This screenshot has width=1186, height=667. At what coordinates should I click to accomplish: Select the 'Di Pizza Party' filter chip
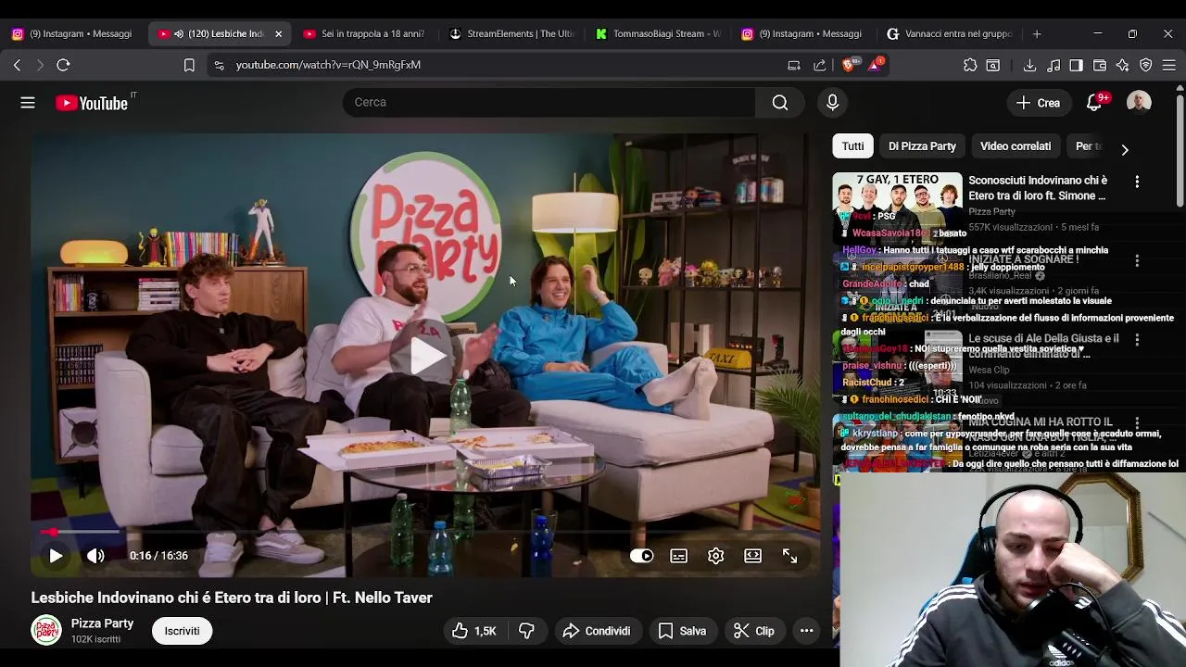coord(922,146)
